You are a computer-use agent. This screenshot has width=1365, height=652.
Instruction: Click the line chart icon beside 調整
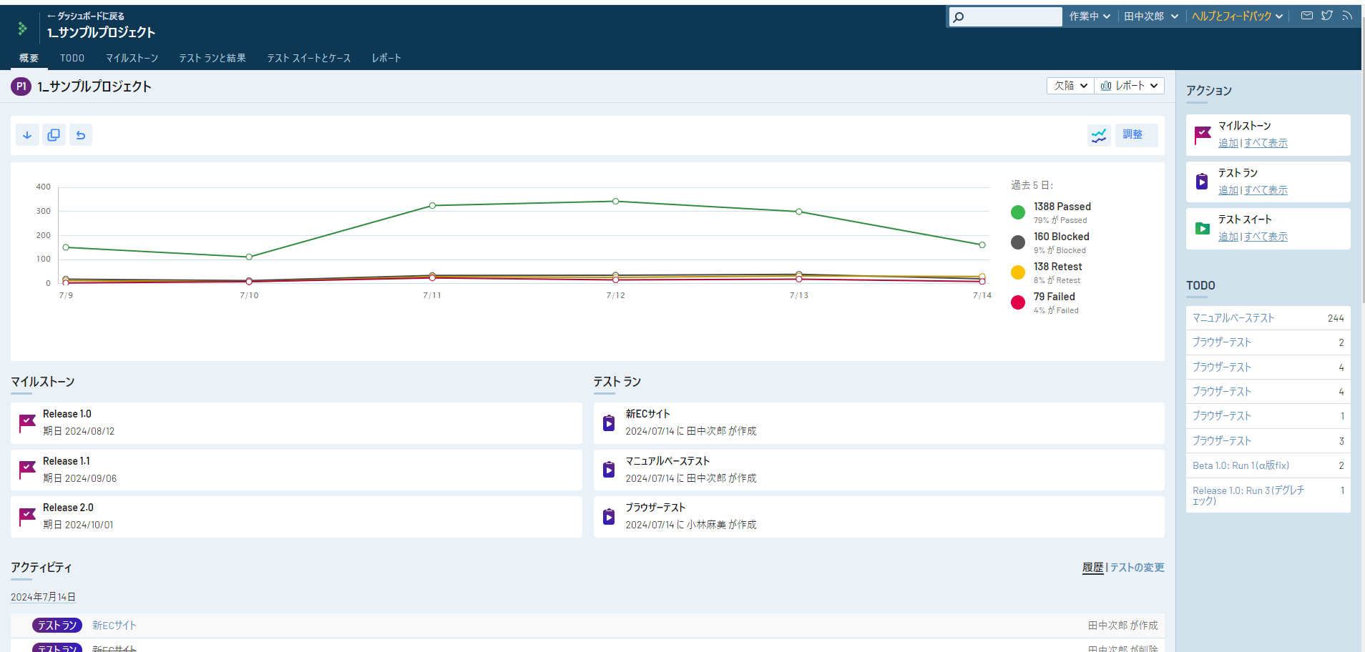[1099, 135]
